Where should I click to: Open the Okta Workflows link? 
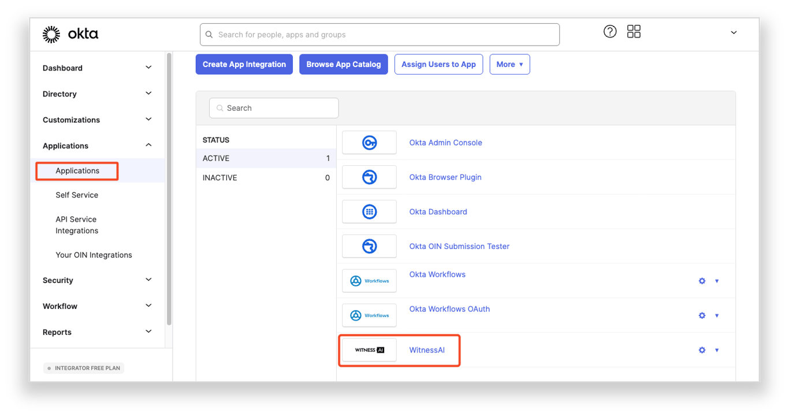[437, 274]
